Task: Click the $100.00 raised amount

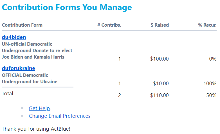Action: coord(160,59)
